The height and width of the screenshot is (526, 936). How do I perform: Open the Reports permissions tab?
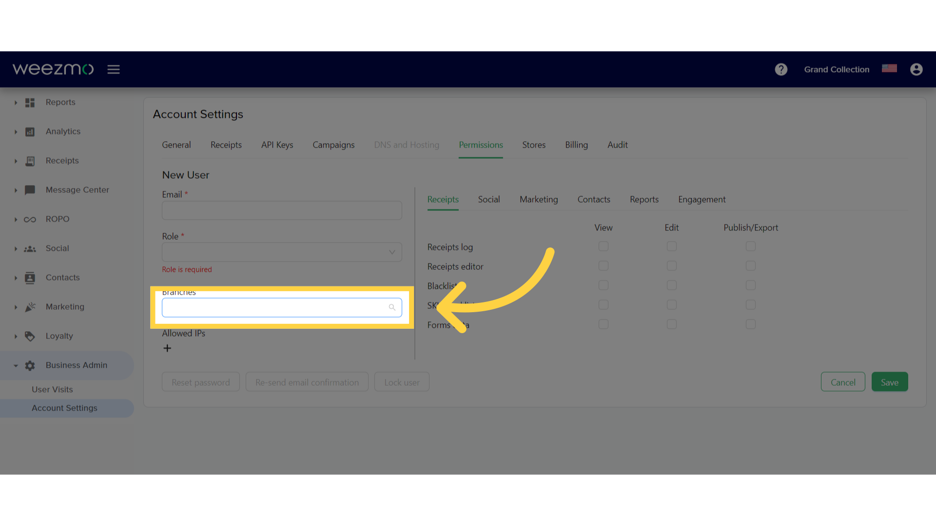(x=644, y=199)
